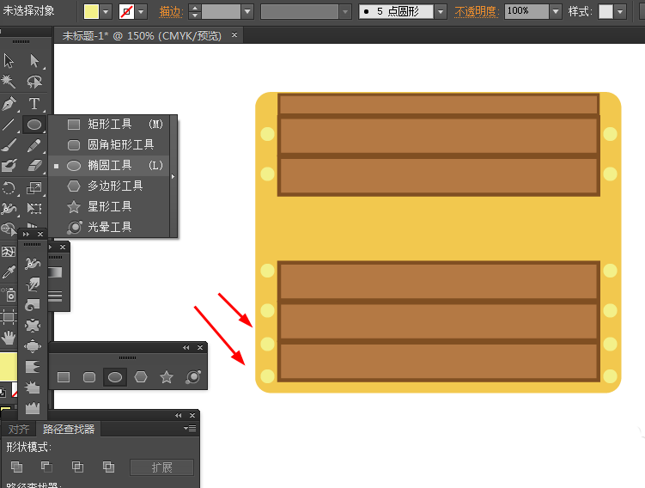645x488 pixels.
Task: Select the Magic Wand tool
Action: point(9,82)
